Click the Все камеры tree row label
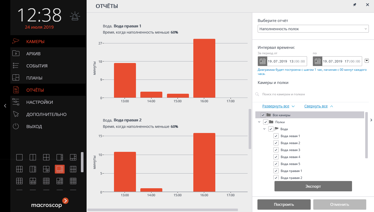 [x=281, y=115]
